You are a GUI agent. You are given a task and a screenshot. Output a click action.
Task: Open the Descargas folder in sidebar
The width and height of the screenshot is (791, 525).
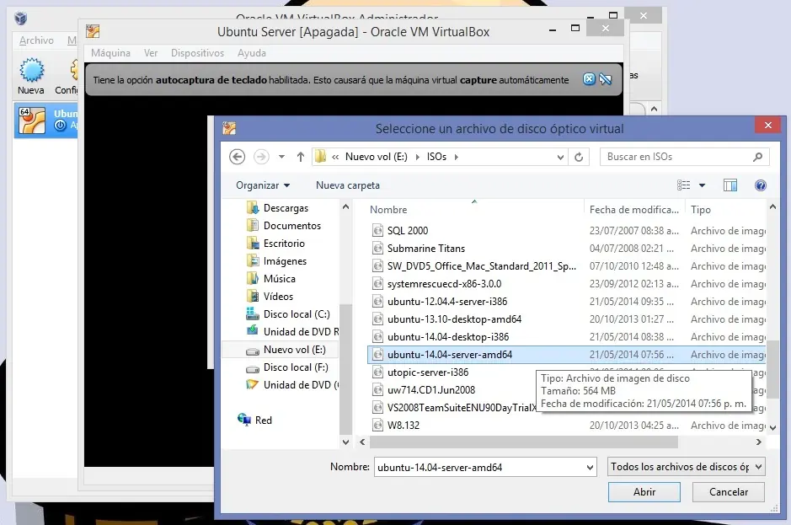286,208
